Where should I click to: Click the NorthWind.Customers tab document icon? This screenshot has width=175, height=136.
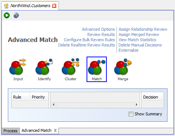click(6, 6)
